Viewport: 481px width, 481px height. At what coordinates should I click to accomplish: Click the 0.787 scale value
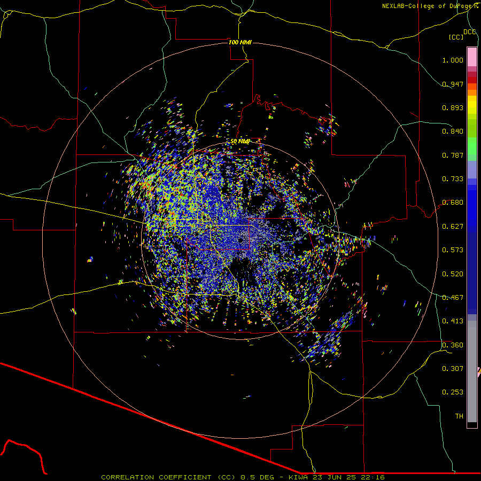pyautogui.click(x=453, y=155)
